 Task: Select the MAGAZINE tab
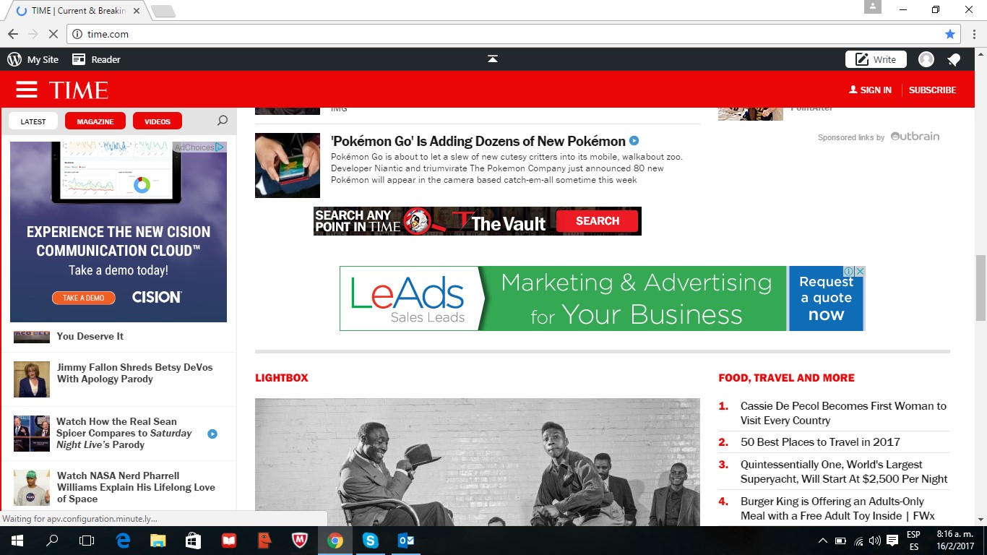(95, 121)
